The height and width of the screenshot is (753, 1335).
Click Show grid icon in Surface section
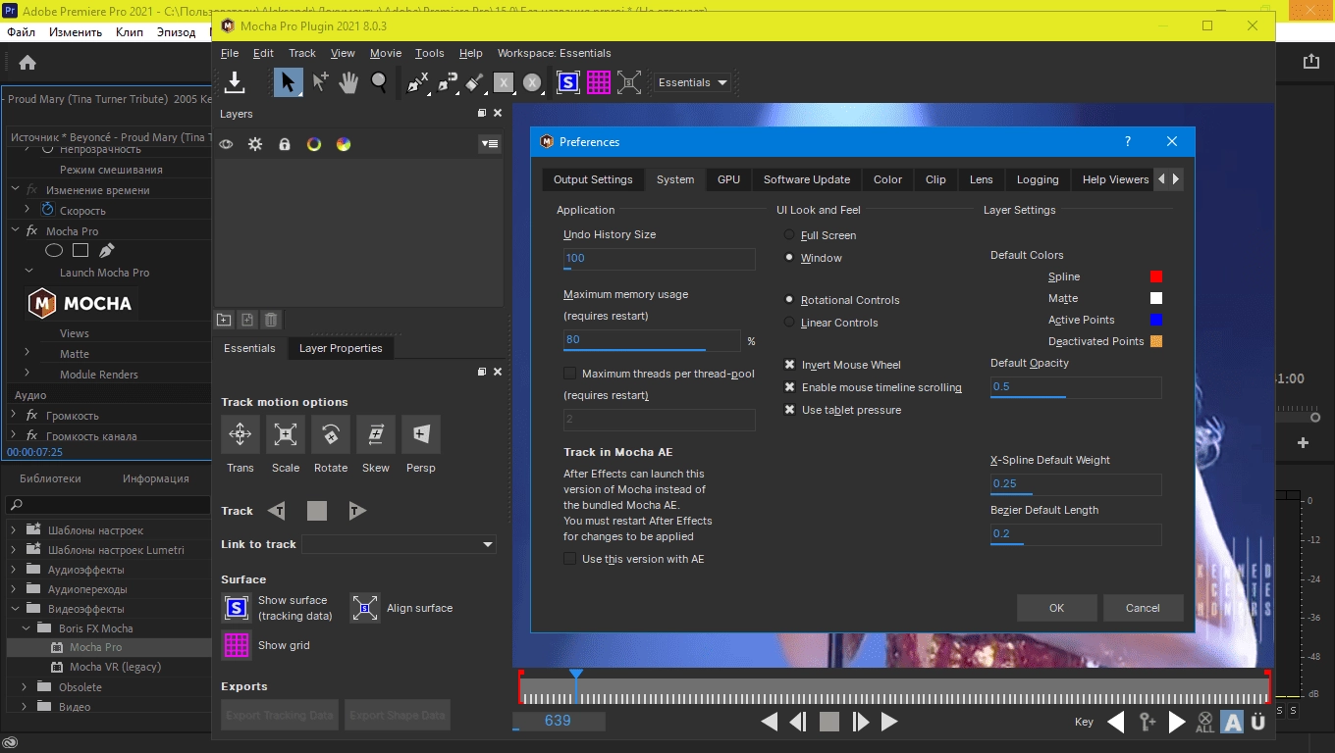(x=237, y=645)
